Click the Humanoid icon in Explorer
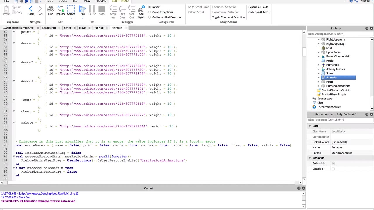This screenshot has width=374, height=210. [323, 65]
